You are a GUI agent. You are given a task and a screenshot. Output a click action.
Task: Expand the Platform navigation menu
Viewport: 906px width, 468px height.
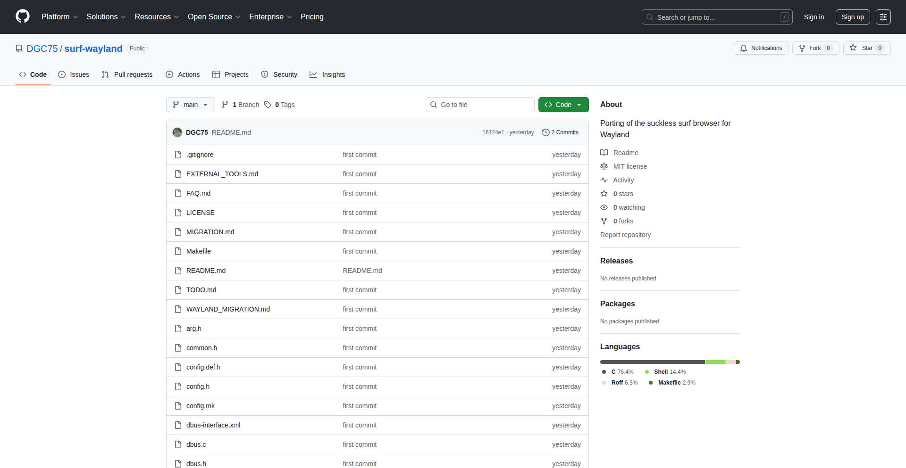[x=59, y=17]
